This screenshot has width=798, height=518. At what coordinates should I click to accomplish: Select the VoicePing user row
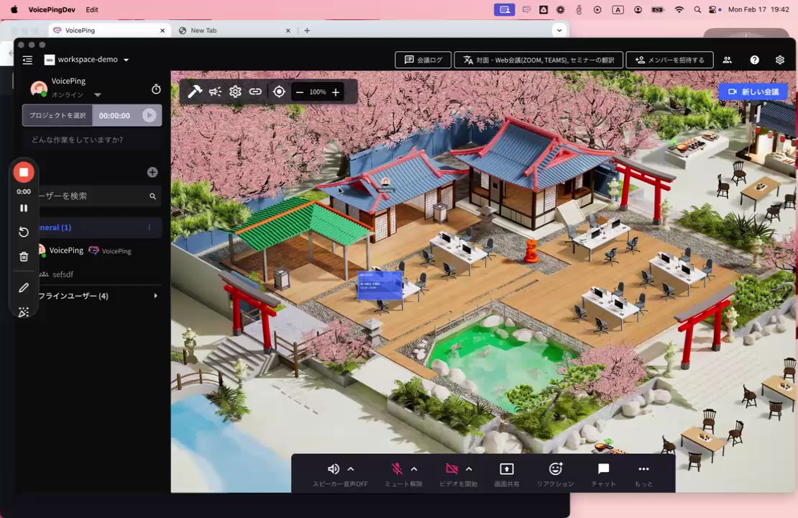[91, 250]
